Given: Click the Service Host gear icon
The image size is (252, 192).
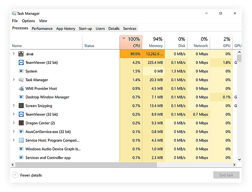Looking at the screenshot, I should click(x=21, y=140).
